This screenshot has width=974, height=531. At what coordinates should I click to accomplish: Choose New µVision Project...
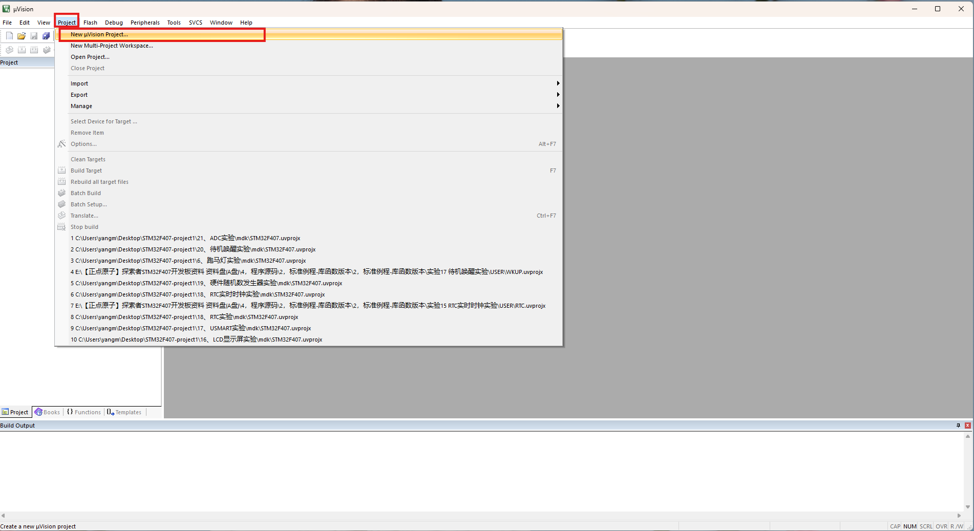click(309, 34)
